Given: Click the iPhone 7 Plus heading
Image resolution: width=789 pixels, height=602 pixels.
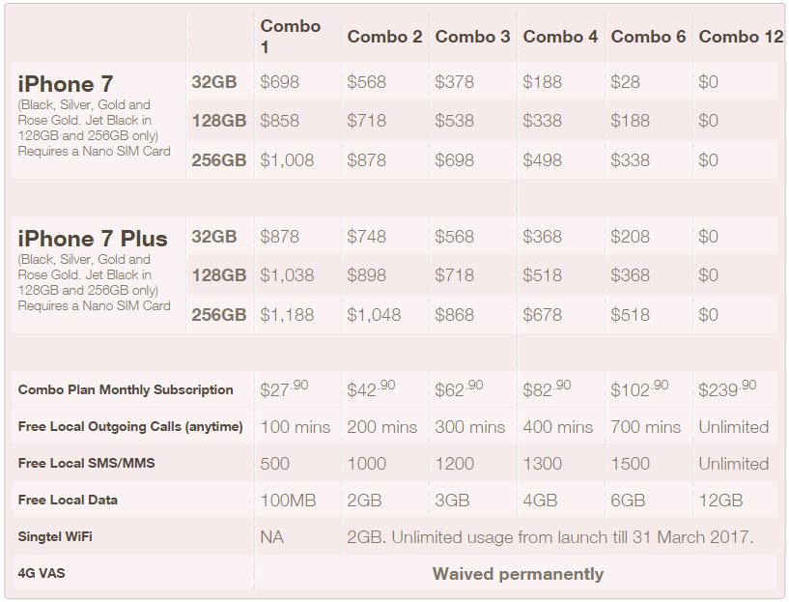Looking at the screenshot, I should 93,239.
